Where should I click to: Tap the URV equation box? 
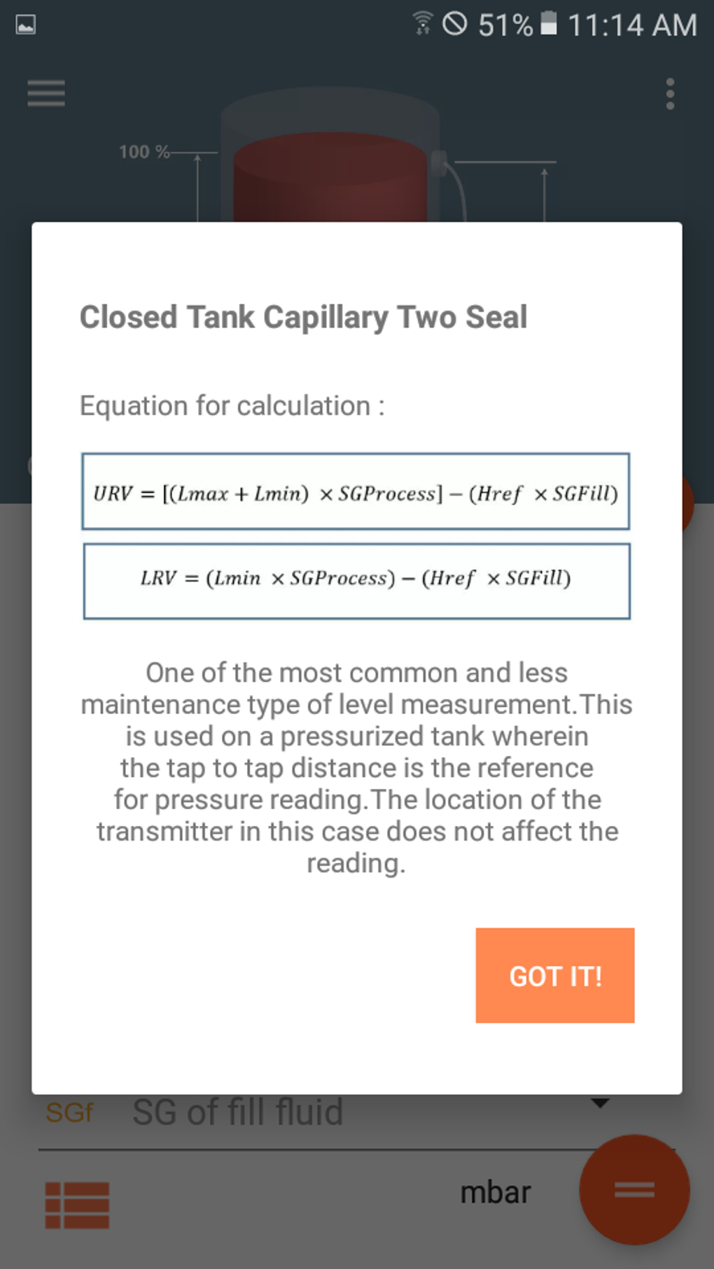(356, 492)
